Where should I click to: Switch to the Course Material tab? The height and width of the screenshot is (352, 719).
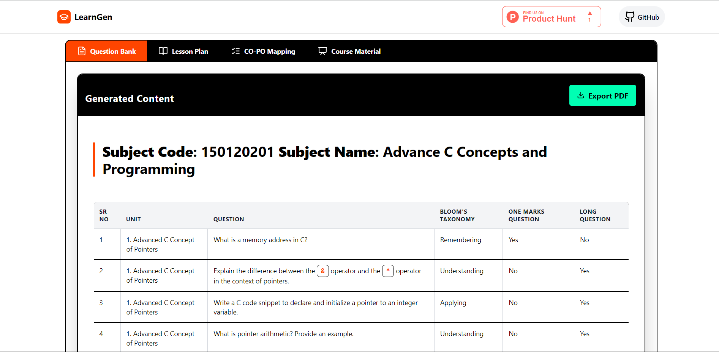pos(349,51)
